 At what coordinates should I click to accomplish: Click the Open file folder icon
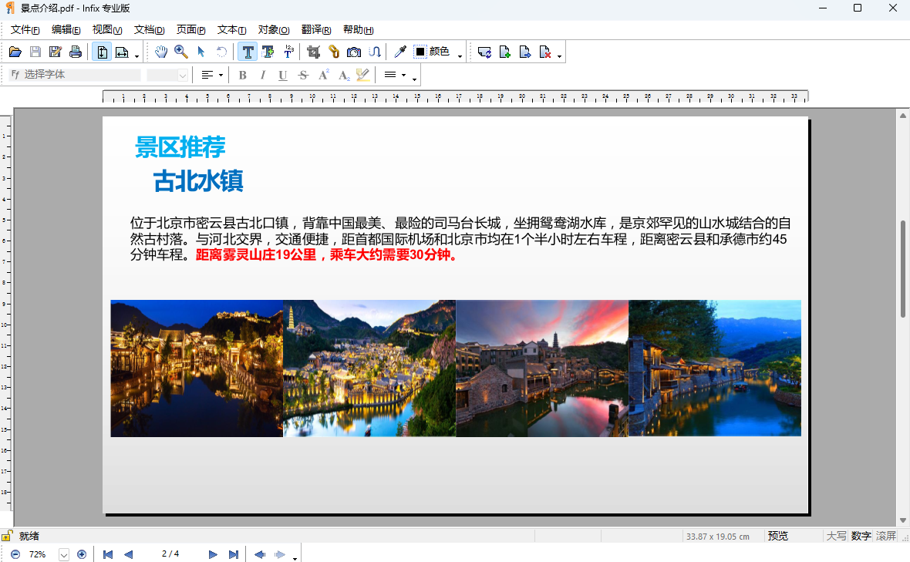point(15,52)
